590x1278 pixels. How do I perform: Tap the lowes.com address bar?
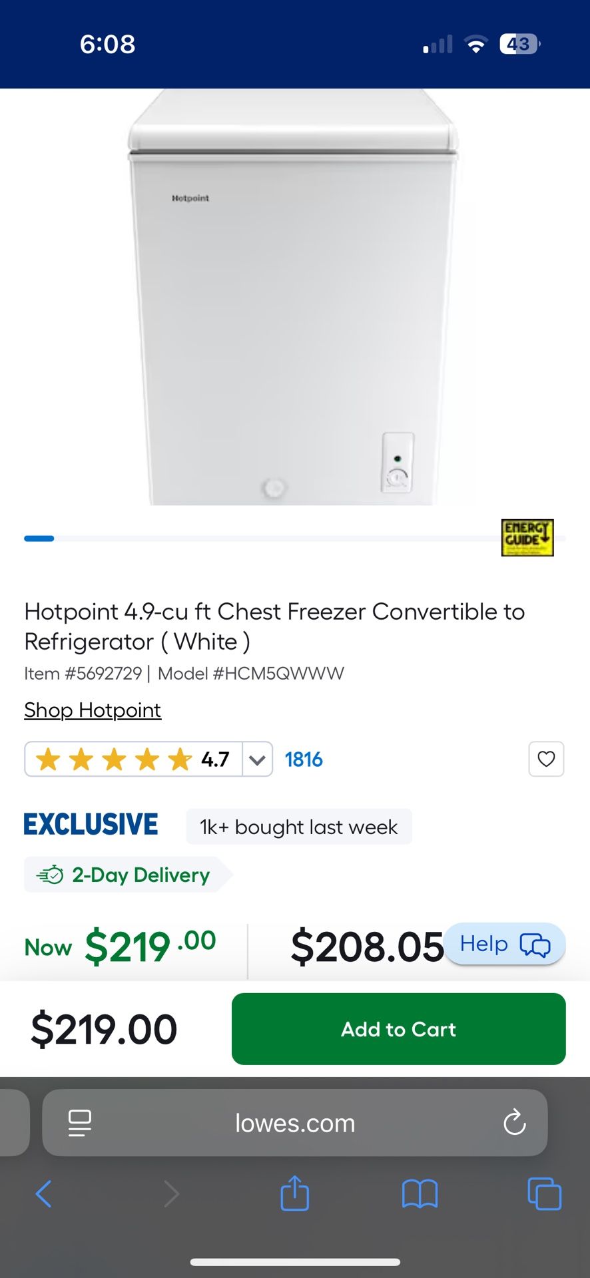coord(295,1123)
